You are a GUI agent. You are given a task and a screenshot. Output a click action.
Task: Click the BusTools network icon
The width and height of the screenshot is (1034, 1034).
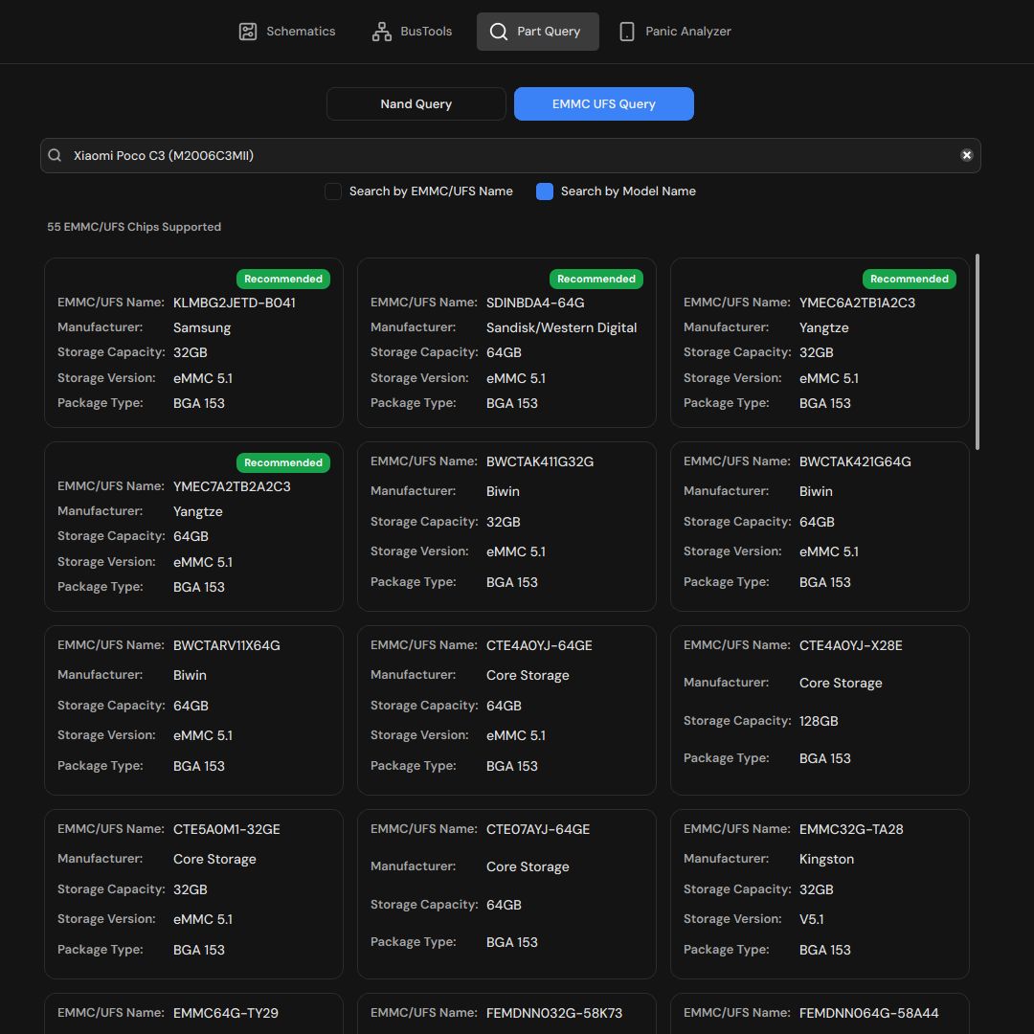coord(381,31)
